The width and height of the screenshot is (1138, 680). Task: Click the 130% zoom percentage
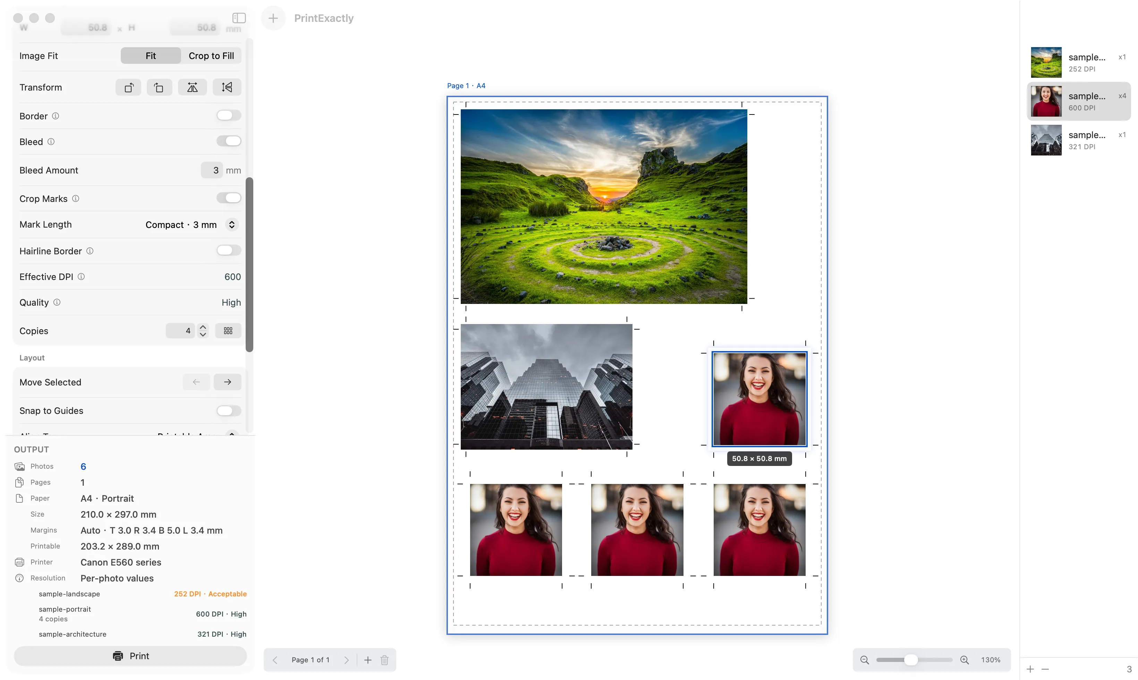[x=991, y=660]
